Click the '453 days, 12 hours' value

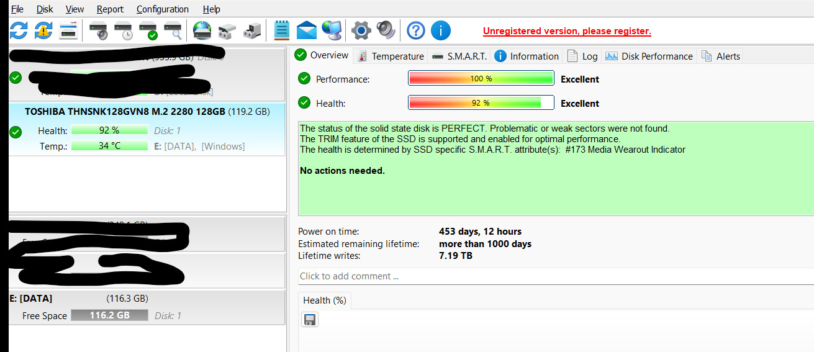coord(480,232)
